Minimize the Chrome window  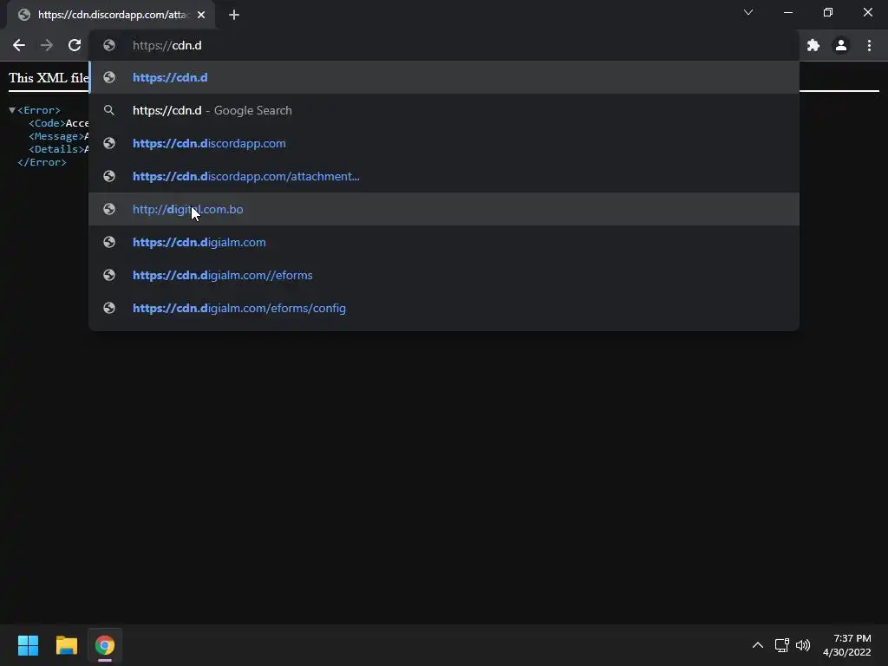click(x=788, y=12)
